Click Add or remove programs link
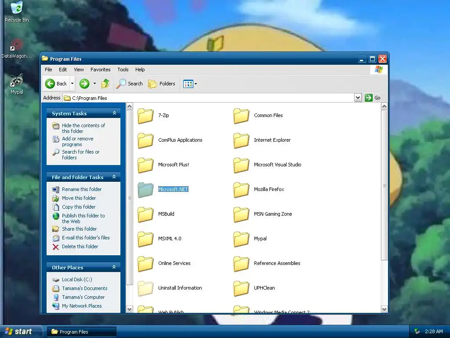 click(x=77, y=141)
